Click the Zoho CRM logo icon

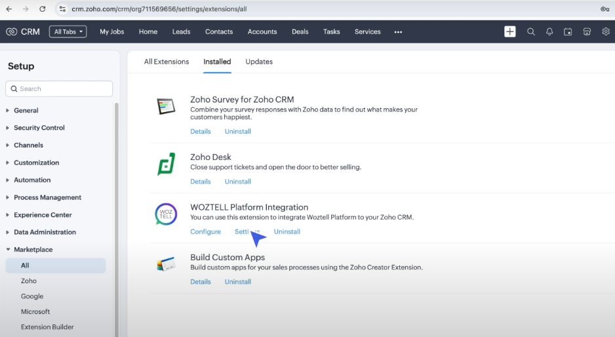(x=11, y=31)
